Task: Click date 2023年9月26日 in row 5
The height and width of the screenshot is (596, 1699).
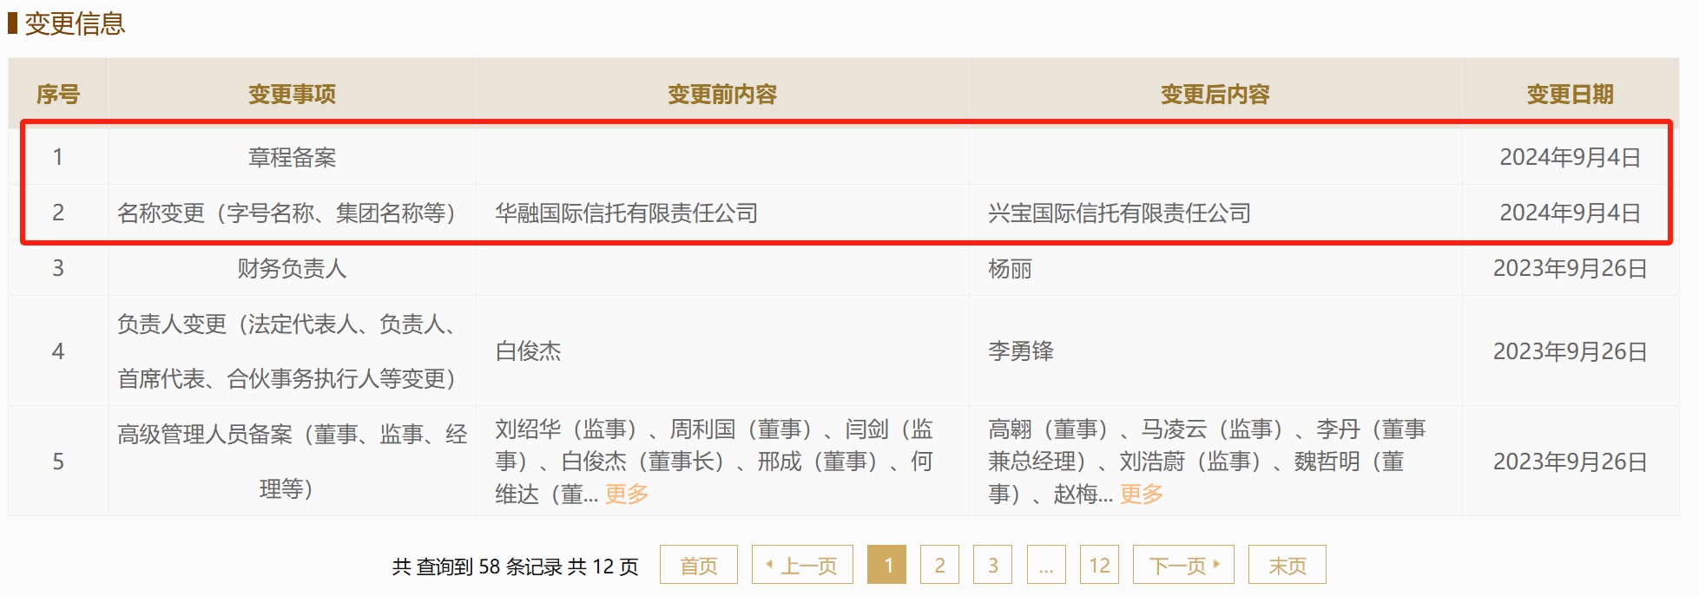Action: click(x=1571, y=462)
